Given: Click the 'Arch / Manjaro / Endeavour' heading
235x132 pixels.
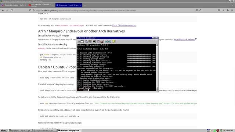Looking at the screenshot, I should pyautogui.click(x=82, y=31).
